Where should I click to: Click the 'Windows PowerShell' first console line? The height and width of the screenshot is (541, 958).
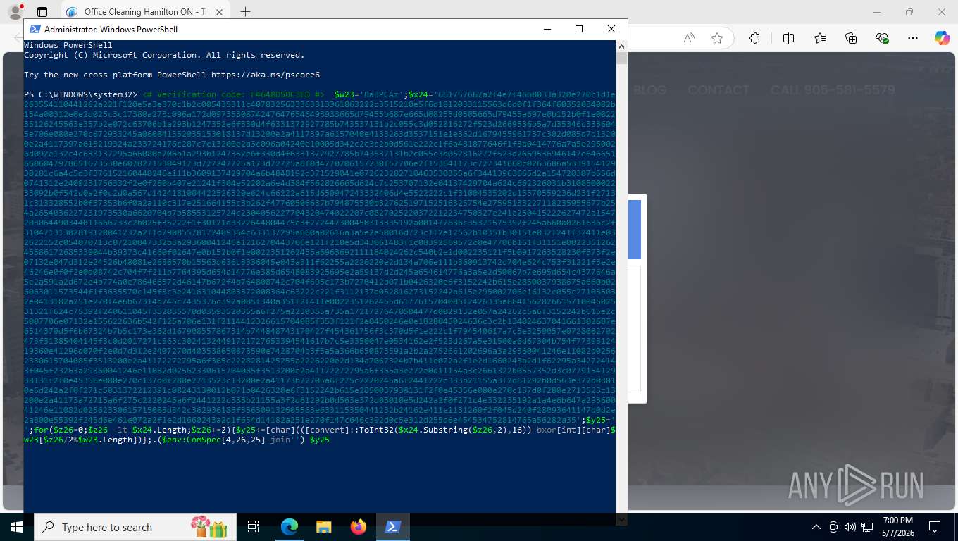(68, 45)
